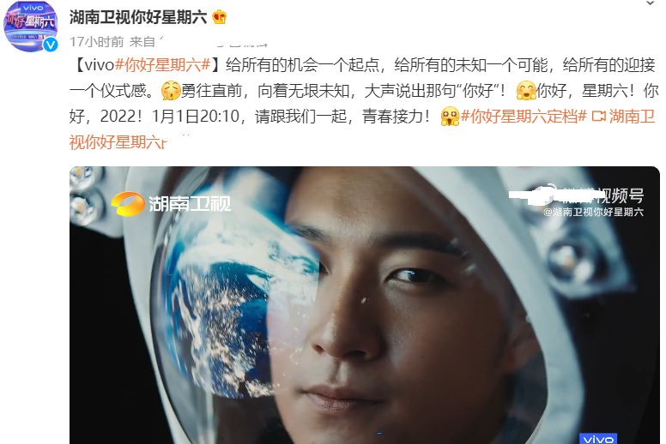
Task: Click the @湖南卫视你好星期六 video watermark
Action: (x=593, y=212)
